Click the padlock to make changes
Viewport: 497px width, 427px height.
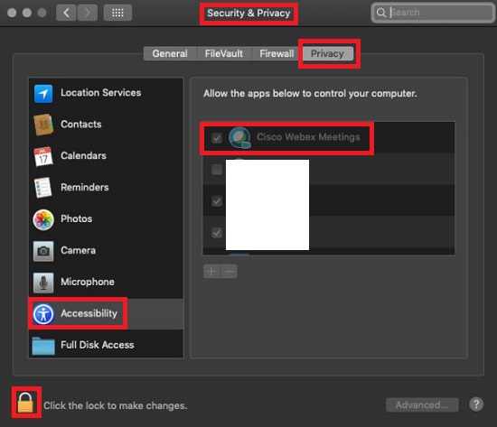(x=25, y=403)
